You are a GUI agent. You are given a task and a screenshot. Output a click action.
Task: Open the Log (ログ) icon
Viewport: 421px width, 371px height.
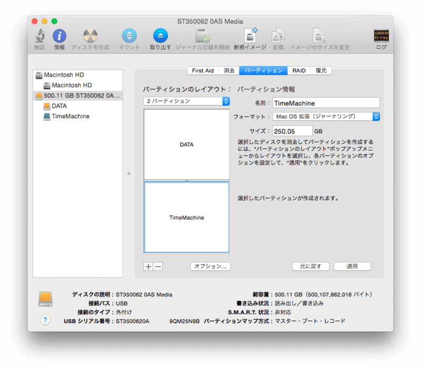click(381, 37)
